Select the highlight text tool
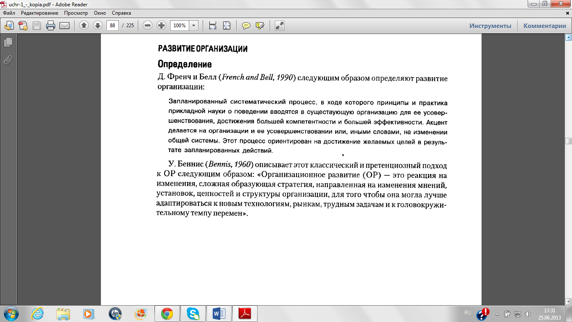572x322 pixels. point(260,26)
